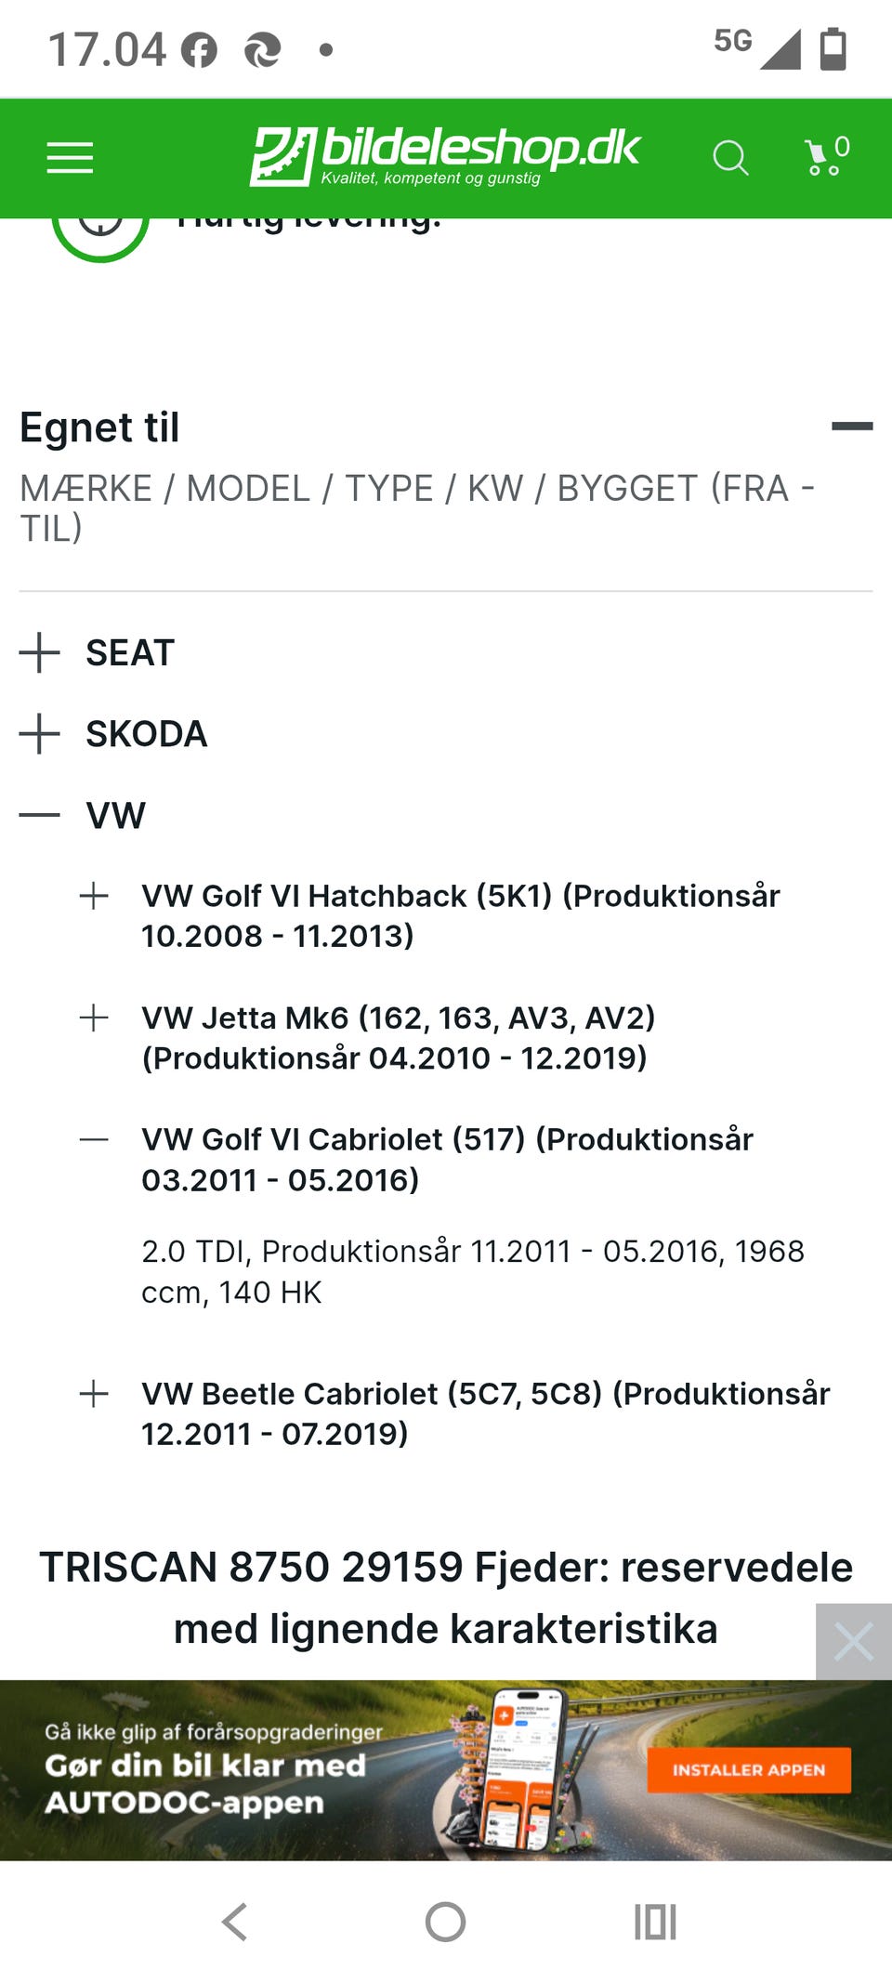Image resolution: width=892 pixels, height=1983 pixels.
Task: Open the hamburger navigation menu
Action: point(71,158)
